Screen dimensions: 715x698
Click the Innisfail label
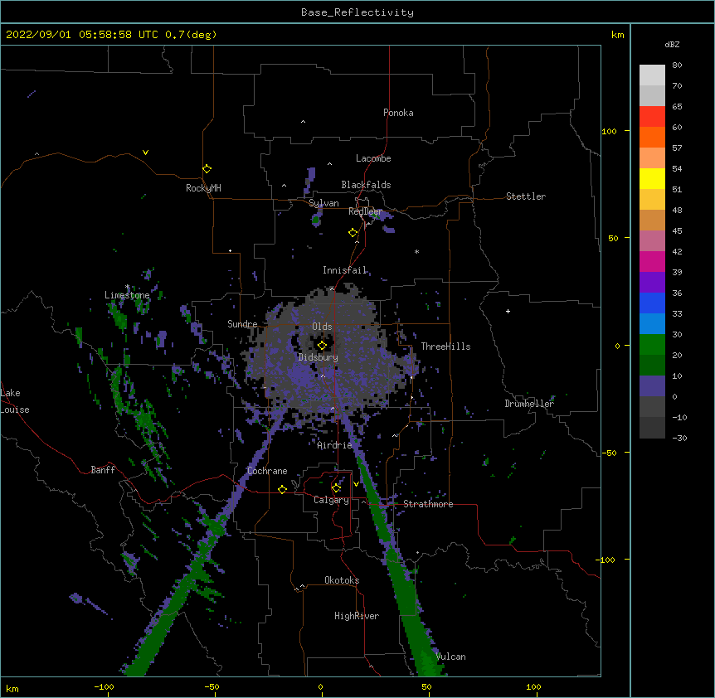point(344,270)
